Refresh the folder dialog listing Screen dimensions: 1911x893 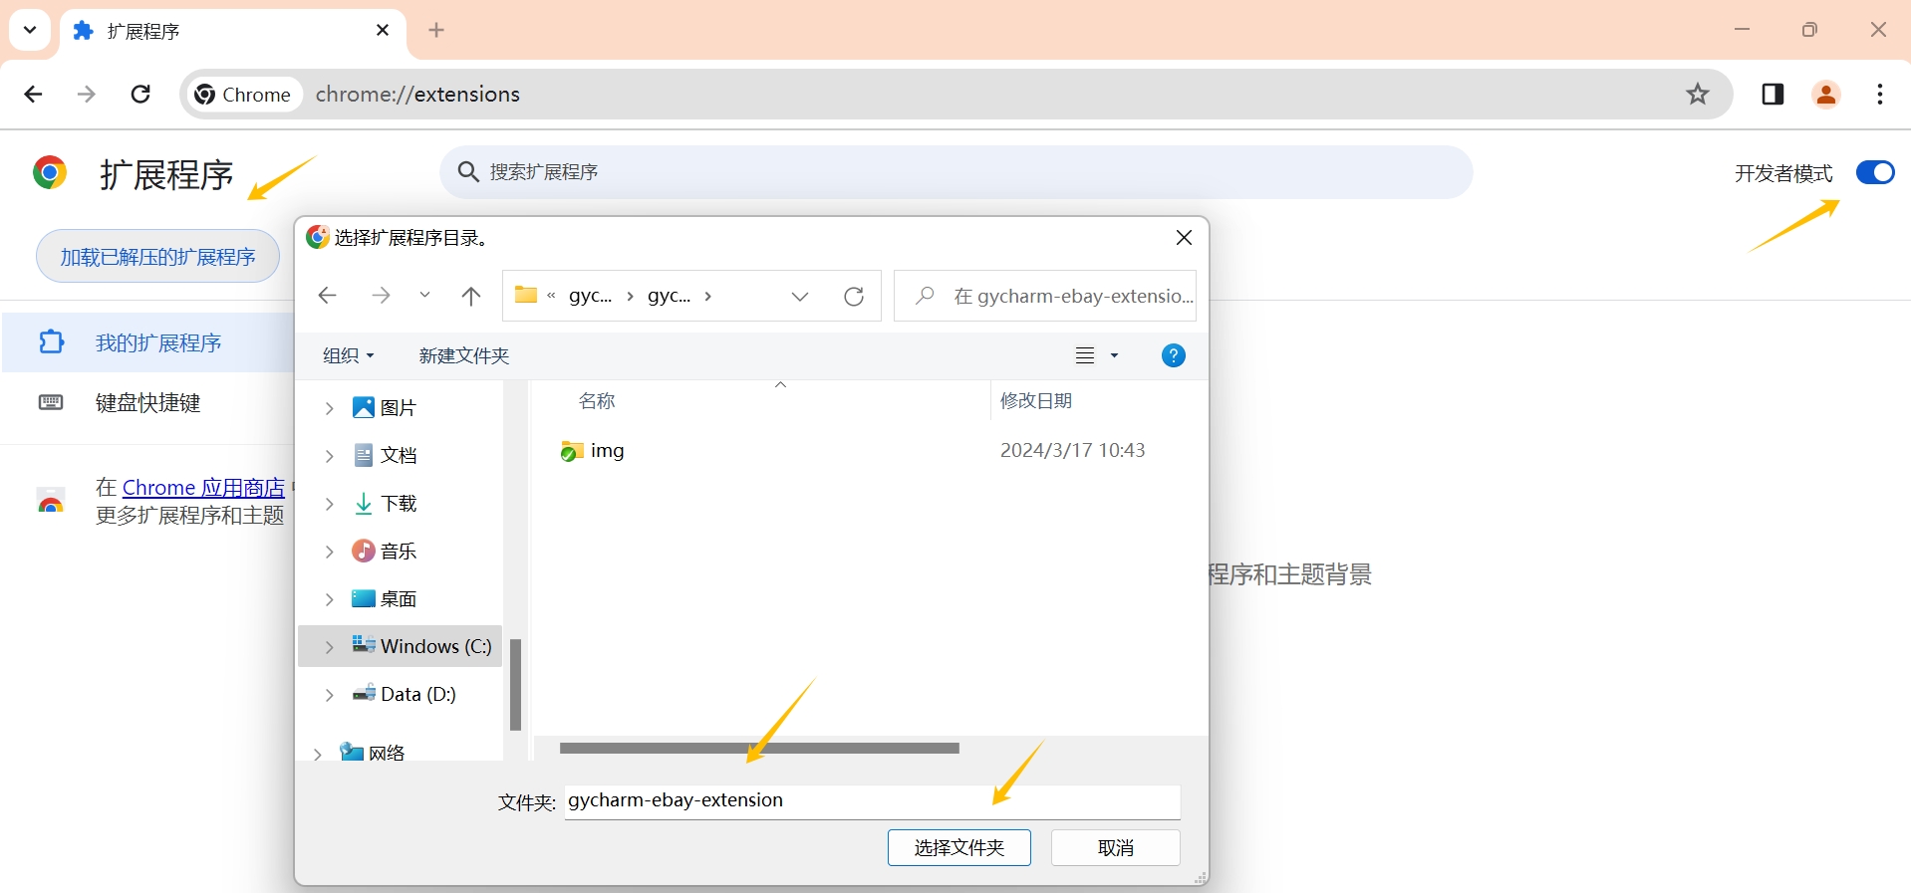click(854, 296)
